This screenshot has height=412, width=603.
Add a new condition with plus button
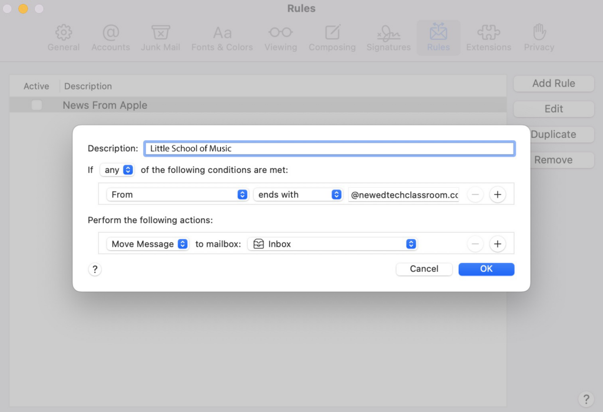click(x=498, y=195)
